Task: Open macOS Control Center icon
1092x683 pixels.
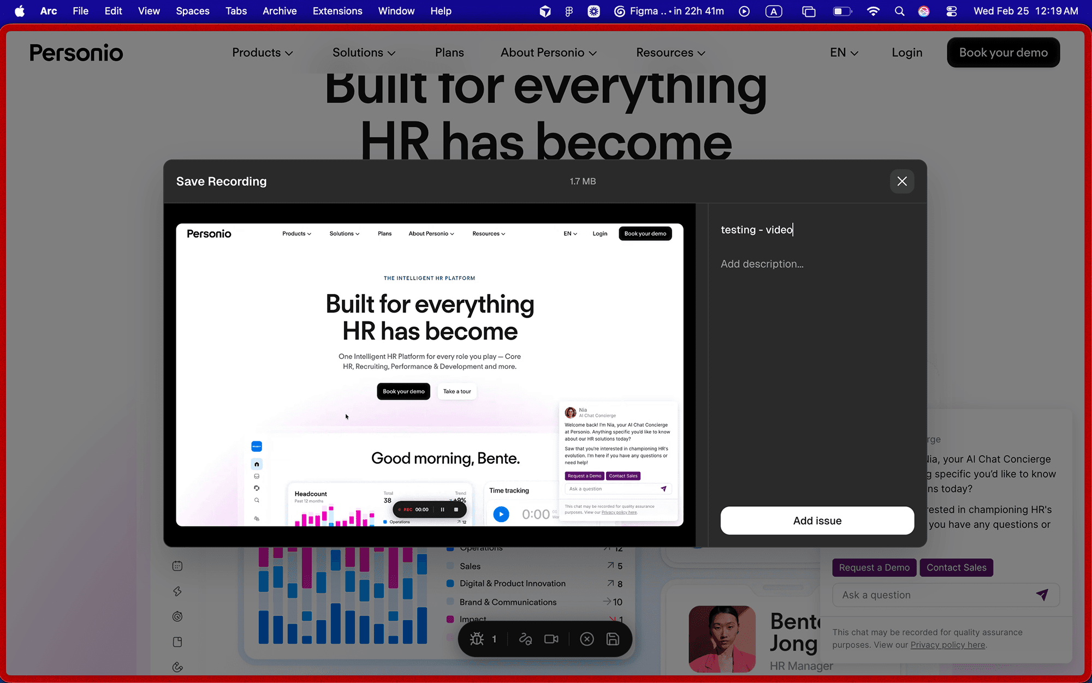Action: tap(952, 11)
